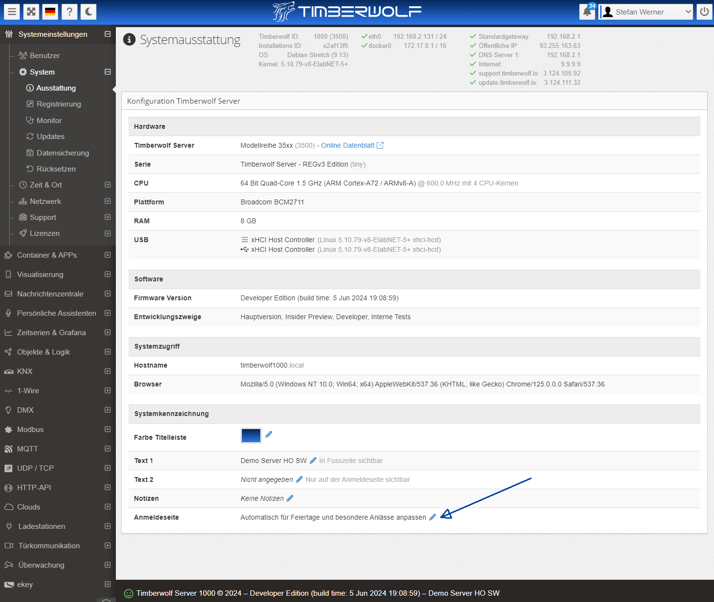Collapse the System subtree
Viewport: 714px width, 602px height.
(108, 72)
